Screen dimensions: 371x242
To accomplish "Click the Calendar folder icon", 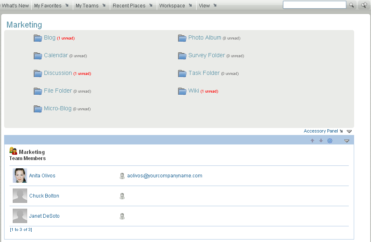I will pos(38,55).
